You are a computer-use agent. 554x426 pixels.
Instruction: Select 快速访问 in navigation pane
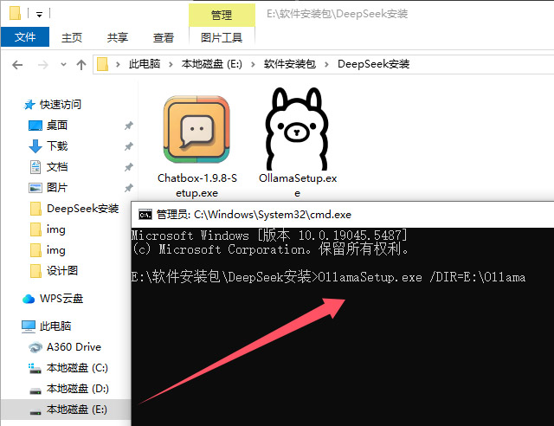[x=61, y=105]
